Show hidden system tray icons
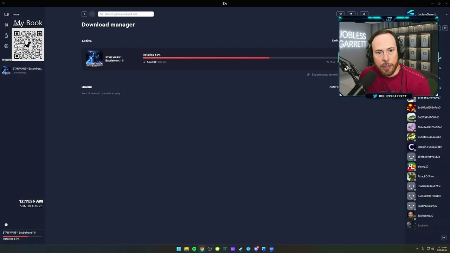 tap(417, 249)
